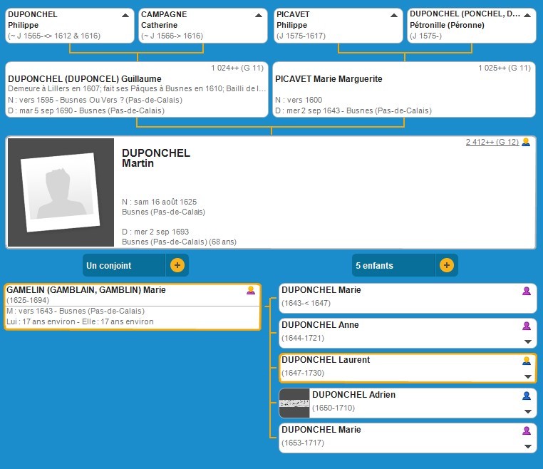Click the plus icon beside Un conjoint
543x469 pixels.
tap(177, 265)
